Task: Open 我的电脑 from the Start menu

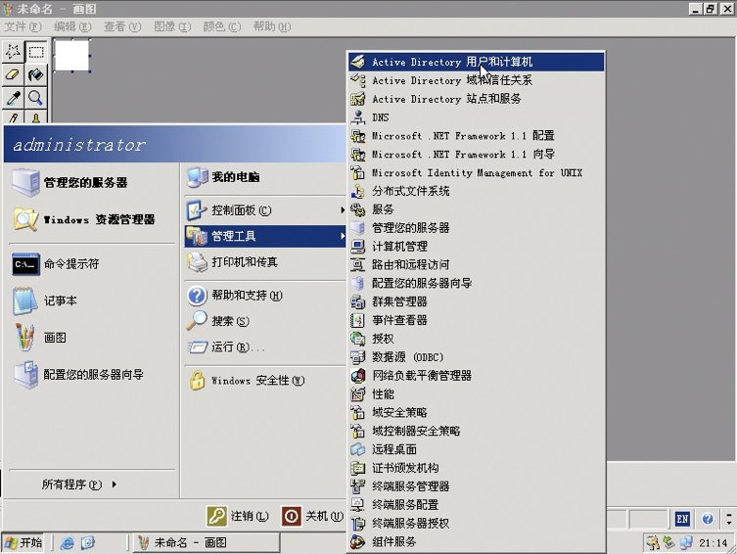Action: [x=265, y=177]
